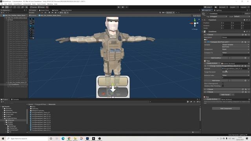The image size is (251, 141).
Task: Open the Account dropdown
Action: [x=223, y=7]
